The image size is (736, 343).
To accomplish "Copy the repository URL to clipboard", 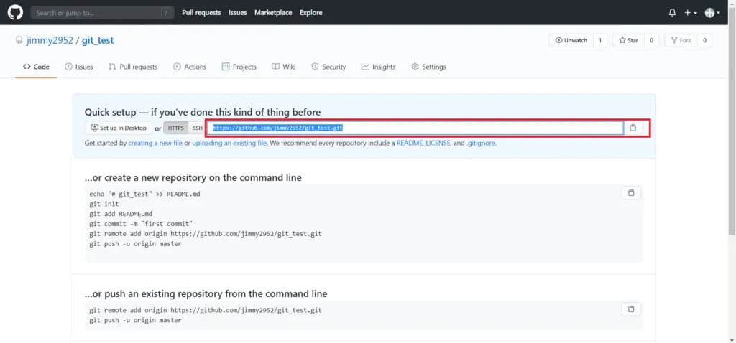I will (x=632, y=128).
